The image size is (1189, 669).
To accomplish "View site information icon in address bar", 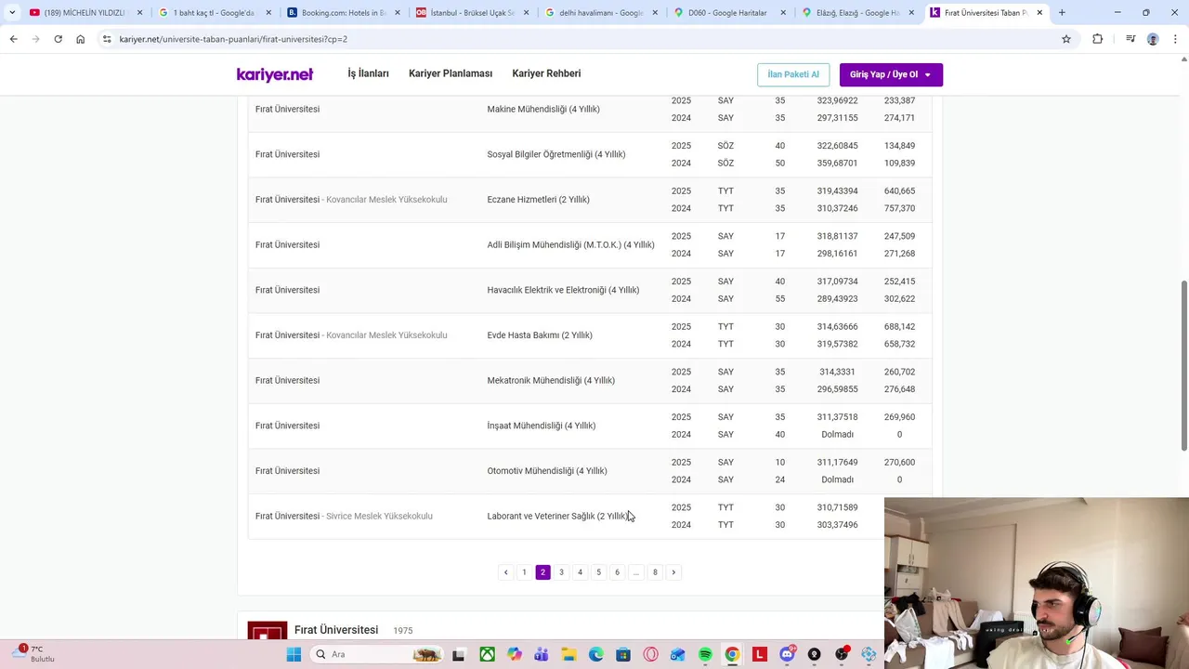I will pyautogui.click(x=107, y=39).
